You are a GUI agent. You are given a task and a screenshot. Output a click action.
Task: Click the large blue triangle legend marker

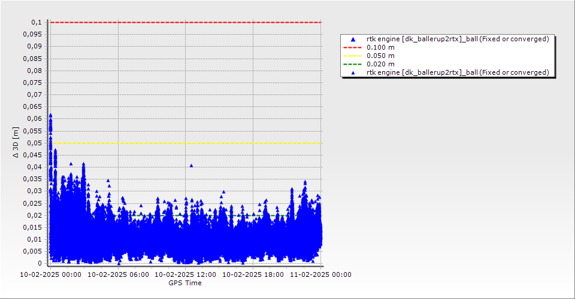coord(353,39)
